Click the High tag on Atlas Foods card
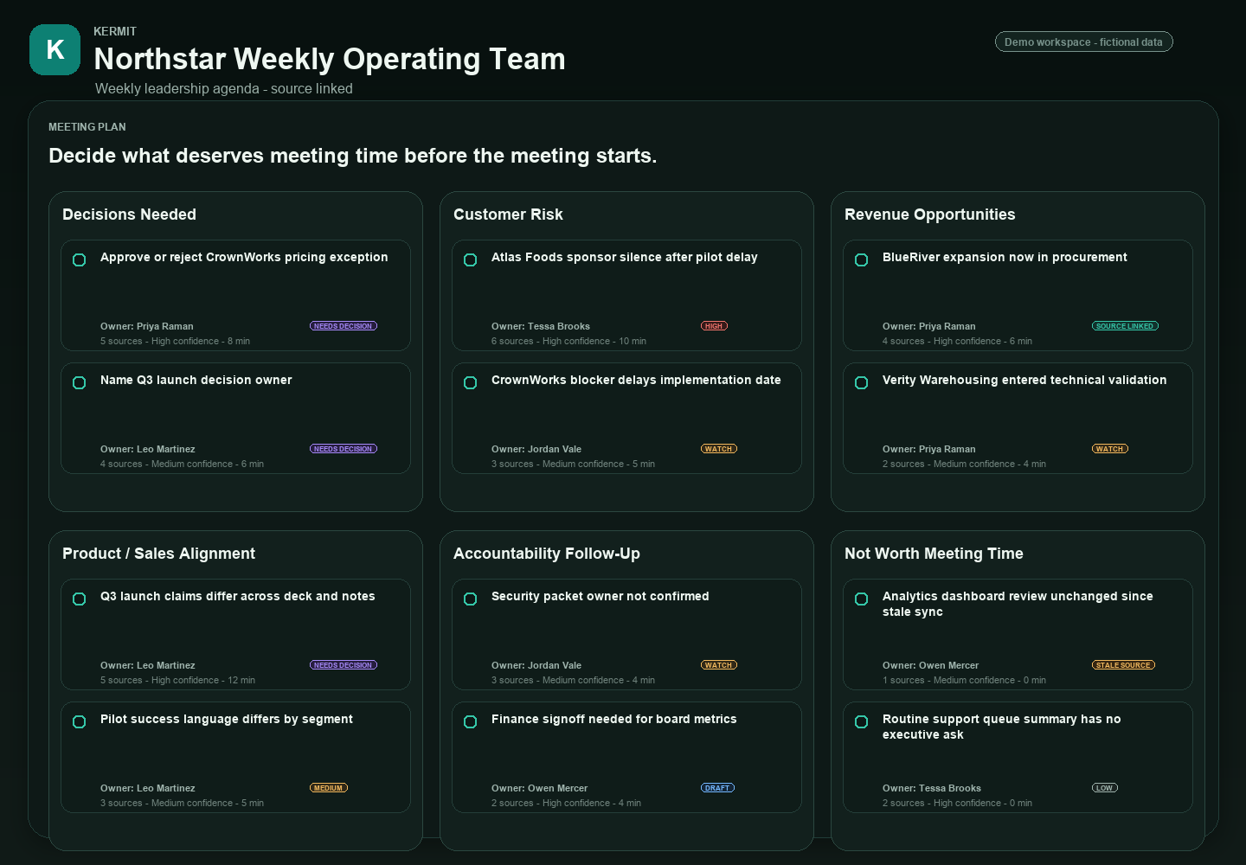Viewport: 1246px width, 865px height. (714, 326)
